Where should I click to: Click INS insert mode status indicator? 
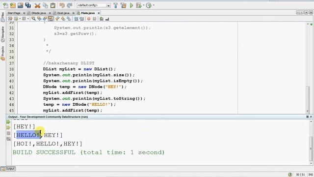coord(311,175)
